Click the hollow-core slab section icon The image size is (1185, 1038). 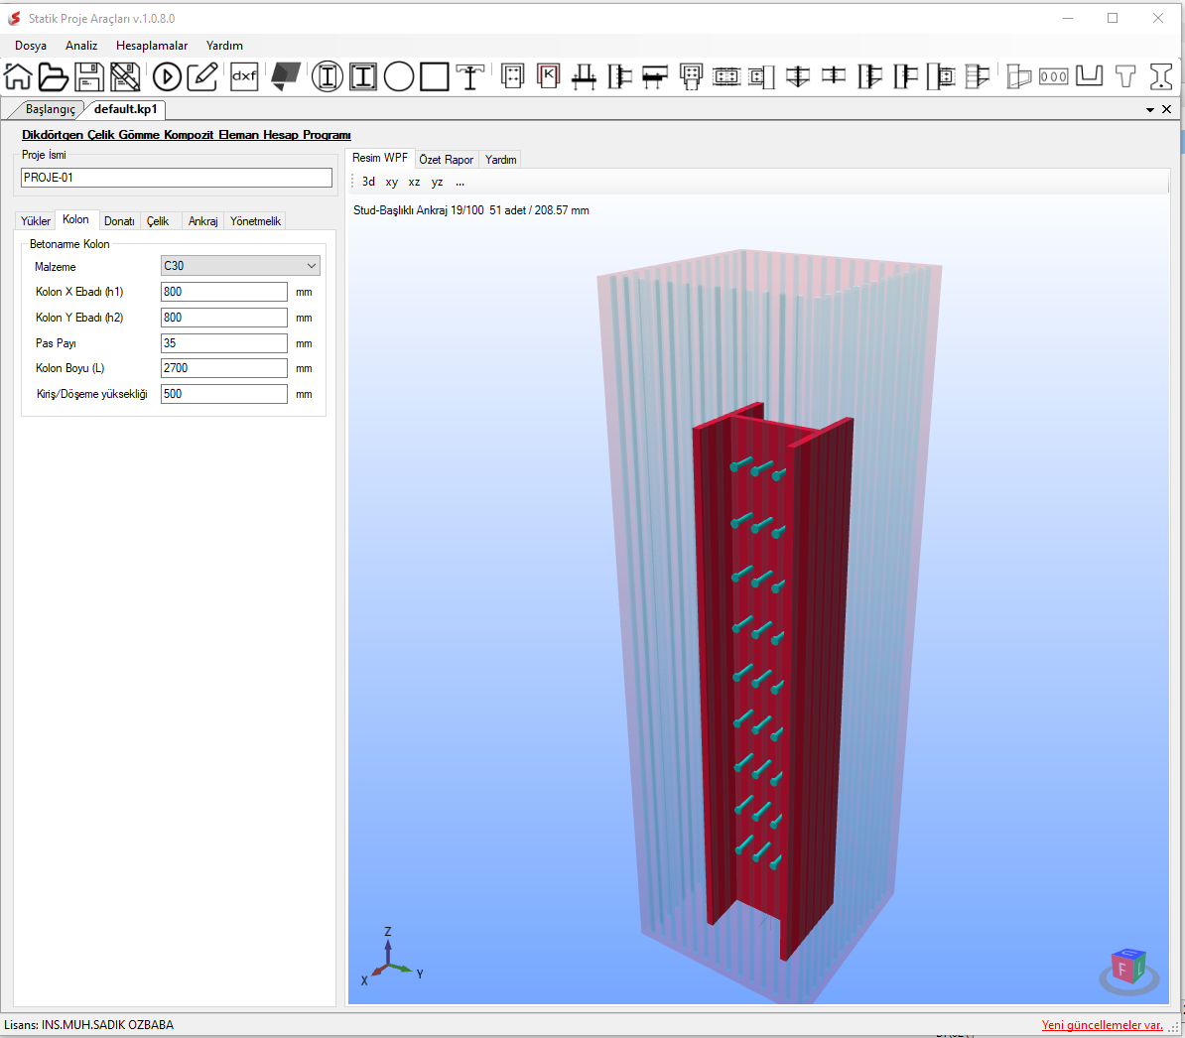click(x=1054, y=76)
